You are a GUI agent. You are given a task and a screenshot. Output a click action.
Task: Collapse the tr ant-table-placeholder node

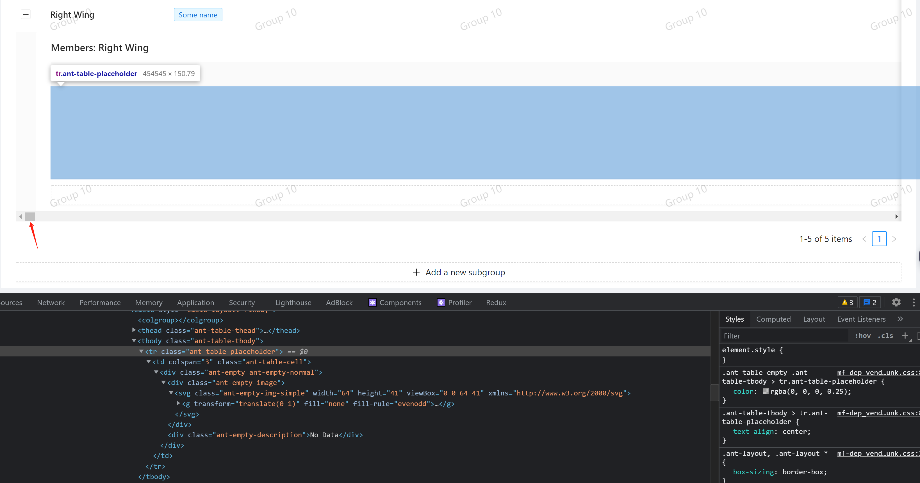point(141,351)
